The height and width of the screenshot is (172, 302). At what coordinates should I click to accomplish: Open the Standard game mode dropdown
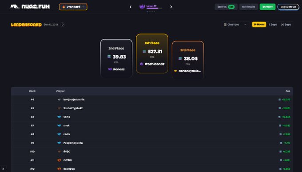coord(73,7)
